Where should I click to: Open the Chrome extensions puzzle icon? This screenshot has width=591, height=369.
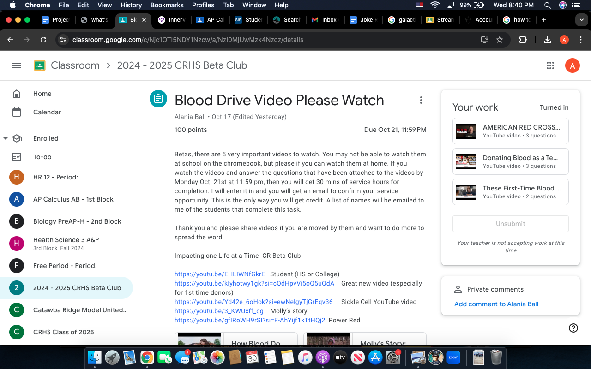coord(523,40)
